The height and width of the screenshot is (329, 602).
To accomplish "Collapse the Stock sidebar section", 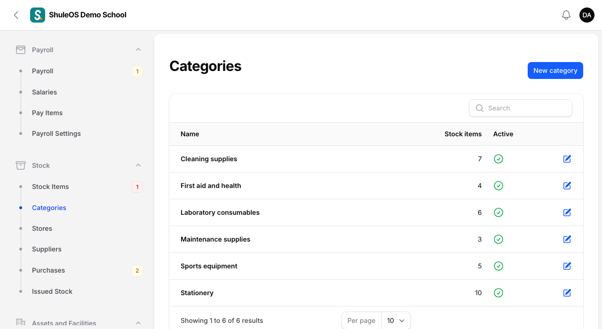I will [x=138, y=165].
